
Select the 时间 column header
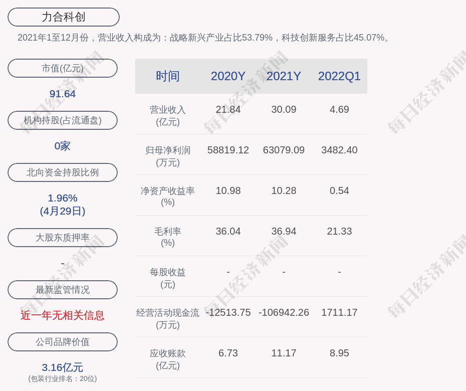[x=168, y=76]
